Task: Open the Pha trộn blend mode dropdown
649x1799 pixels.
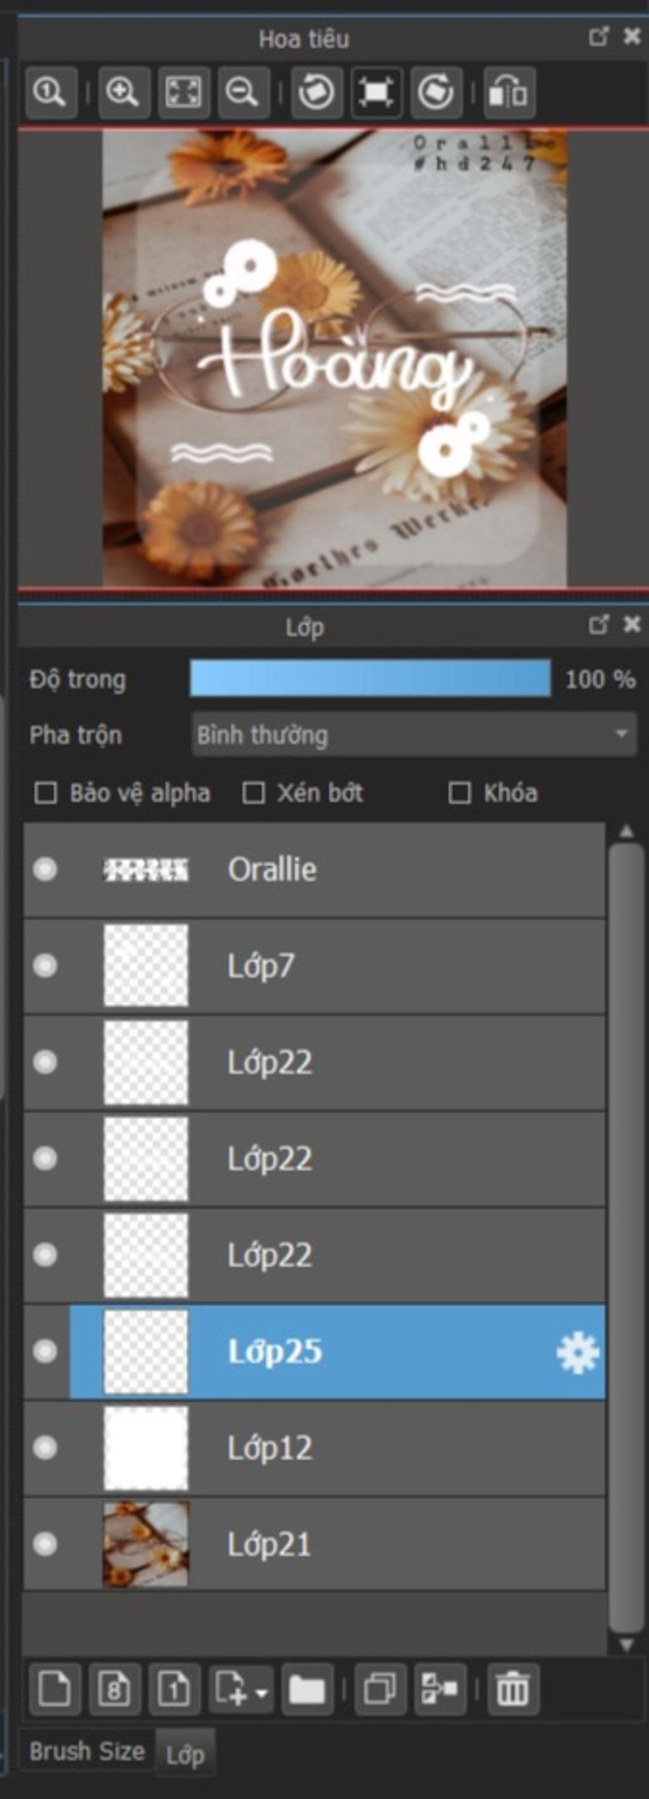Action: click(413, 735)
